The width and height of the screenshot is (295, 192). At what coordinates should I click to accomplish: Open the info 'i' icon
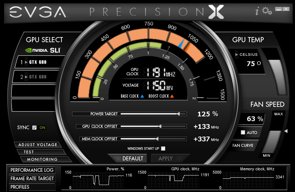[x=257, y=11]
